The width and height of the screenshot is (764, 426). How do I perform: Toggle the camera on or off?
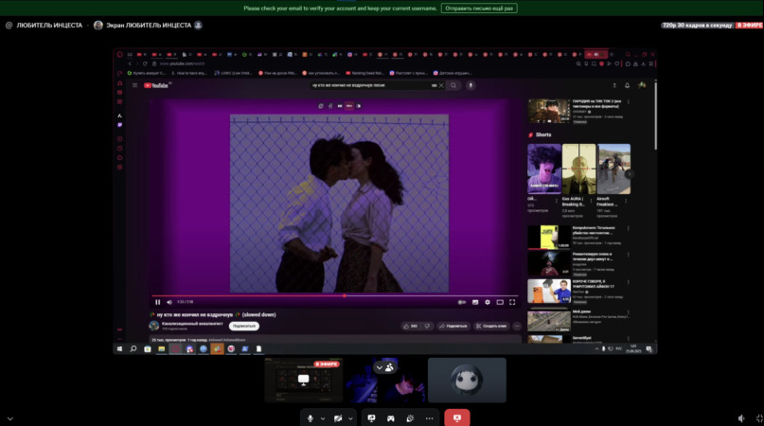point(338,417)
